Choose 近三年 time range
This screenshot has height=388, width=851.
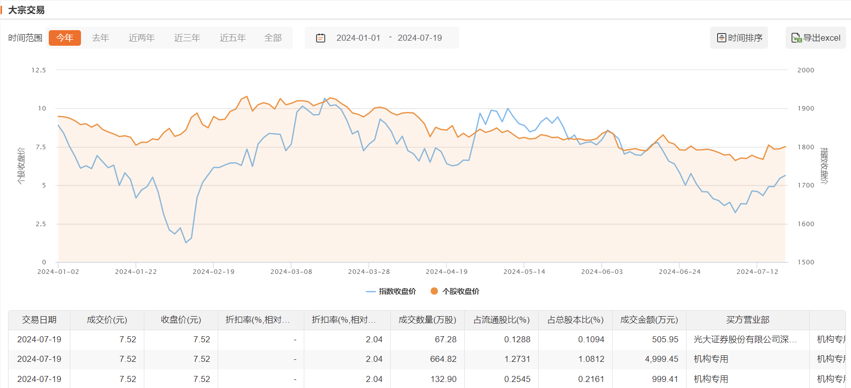187,38
